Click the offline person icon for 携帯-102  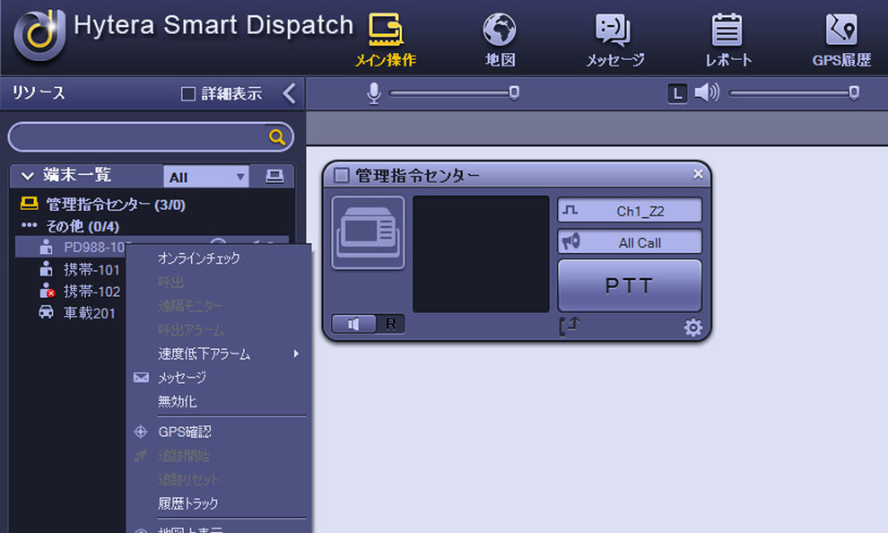coord(47,291)
